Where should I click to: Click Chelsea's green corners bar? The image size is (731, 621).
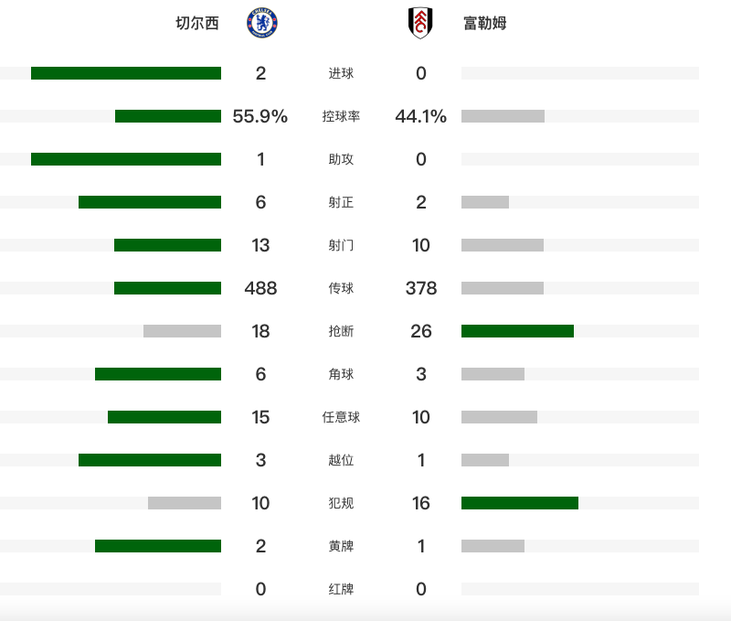coord(158,374)
